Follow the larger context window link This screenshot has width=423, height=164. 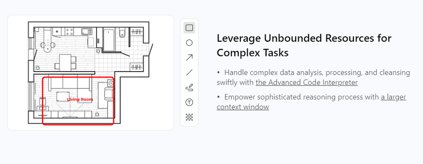(x=311, y=102)
